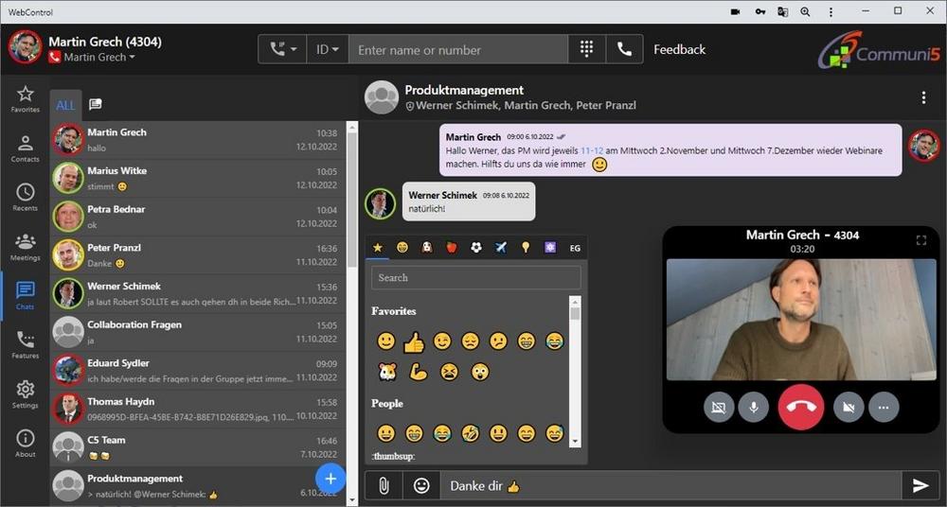Open the Features sidebar section

(x=25, y=344)
